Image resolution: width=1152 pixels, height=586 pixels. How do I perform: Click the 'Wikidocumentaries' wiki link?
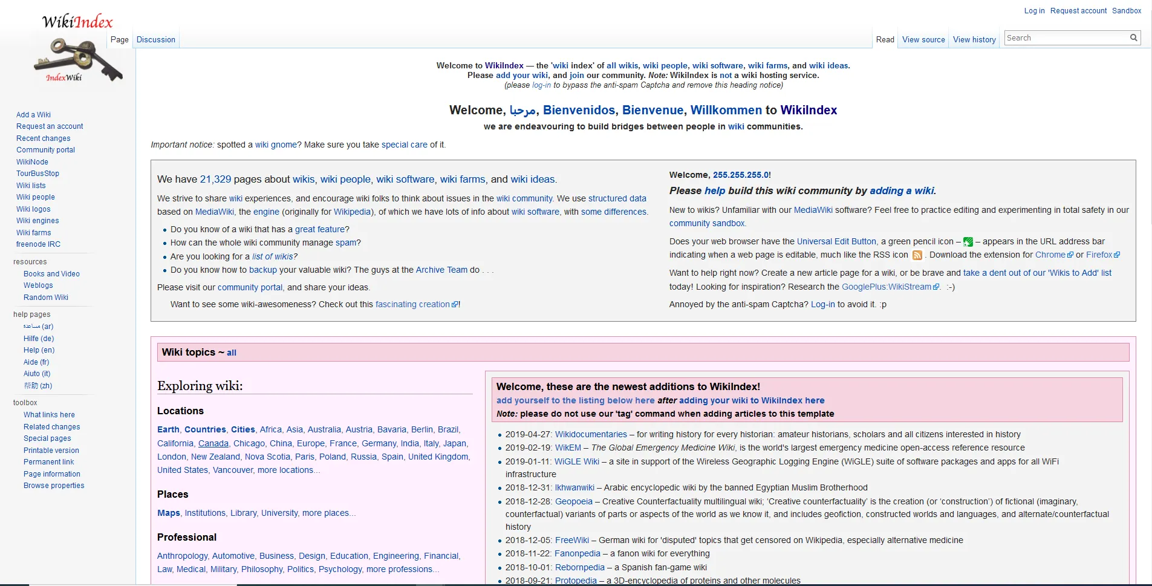(x=590, y=434)
